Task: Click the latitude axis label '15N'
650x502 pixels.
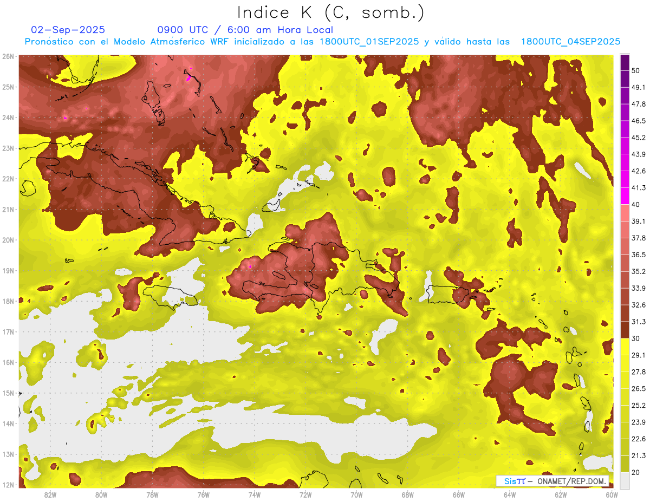Action: click(x=8, y=393)
